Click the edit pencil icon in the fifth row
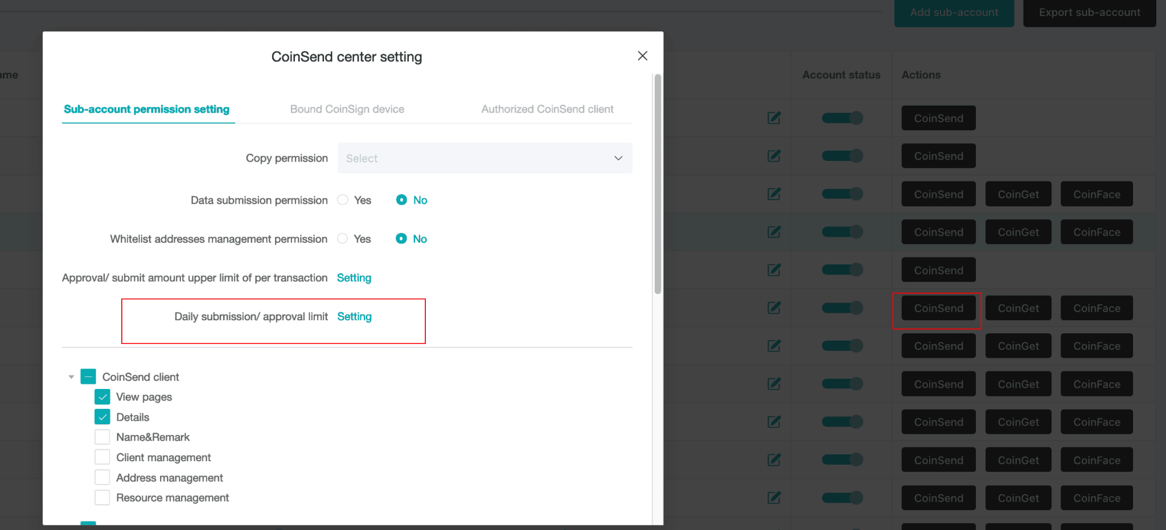Screen dimensions: 1166x530 coord(774,270)
